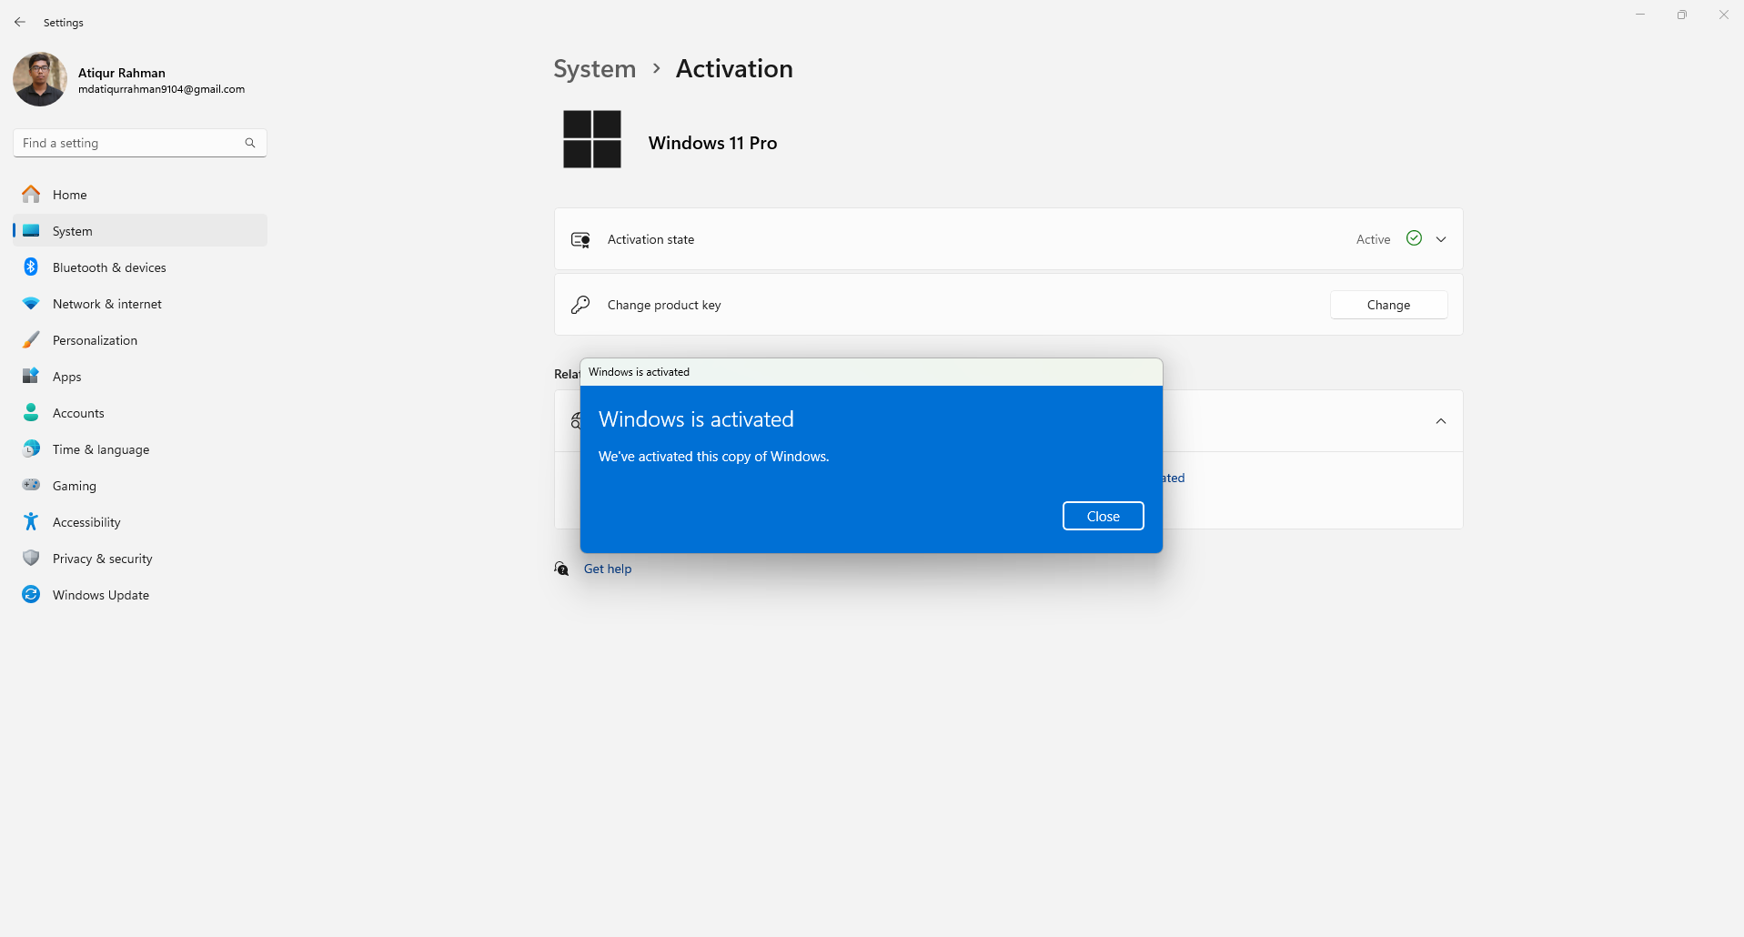
Task: Click the Personalization paintbrush icon
Action: pos(31,340)
